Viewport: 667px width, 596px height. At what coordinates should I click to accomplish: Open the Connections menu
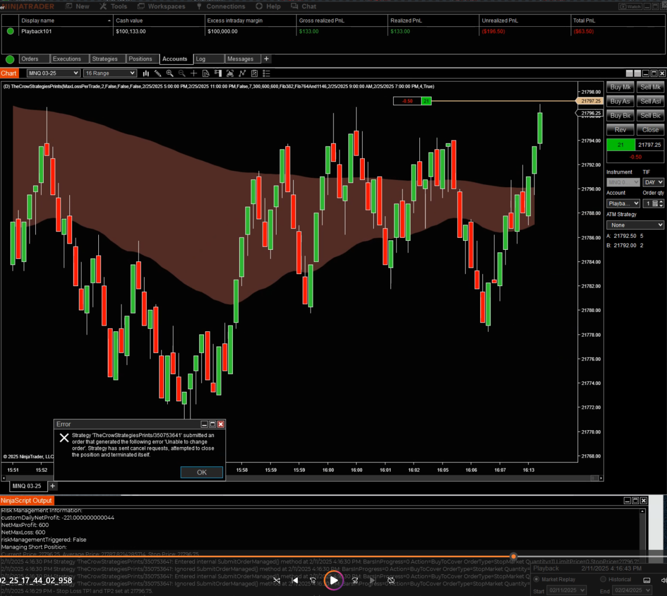(x=221, y=6)
